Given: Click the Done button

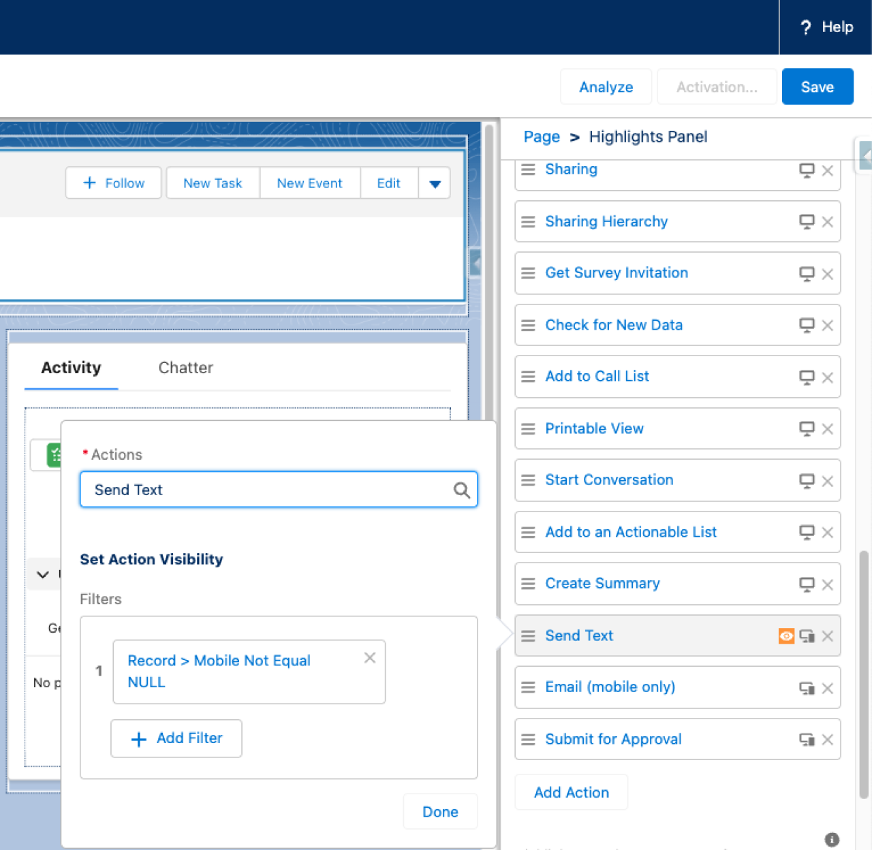Looking at the screenshot, I should tap(440, 812).
